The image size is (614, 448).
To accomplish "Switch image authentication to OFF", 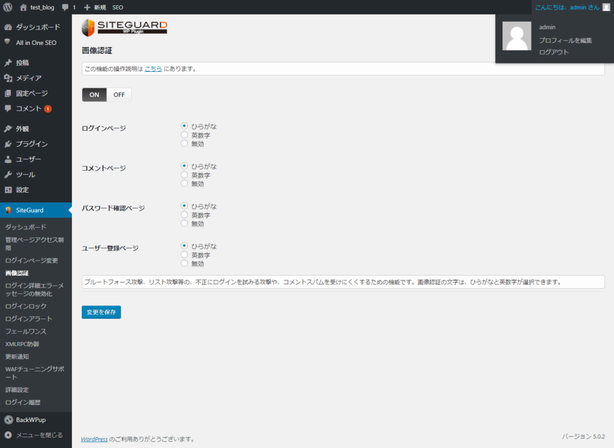I will [119, 95].
